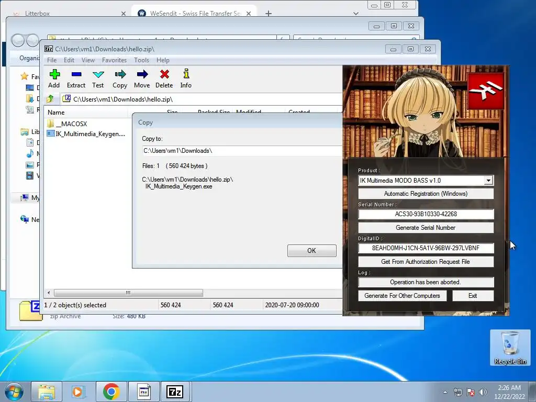Click the Computer icon in the Explorer sidebar
The image size is (536, 402).
[x=25, y=197]
